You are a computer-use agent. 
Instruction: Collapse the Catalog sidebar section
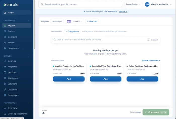[28, 56]
